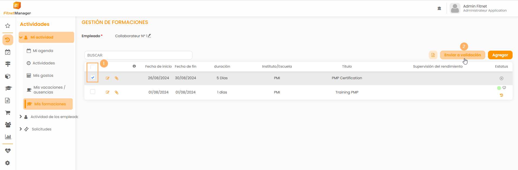Open Mis gastos menu item
Image resolution: width=518 pixels, height=170 pixels.
[43, 75]
